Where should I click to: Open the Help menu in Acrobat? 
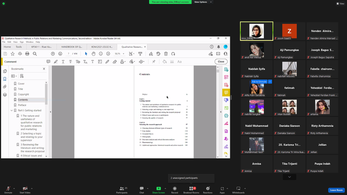pos(38,42)
